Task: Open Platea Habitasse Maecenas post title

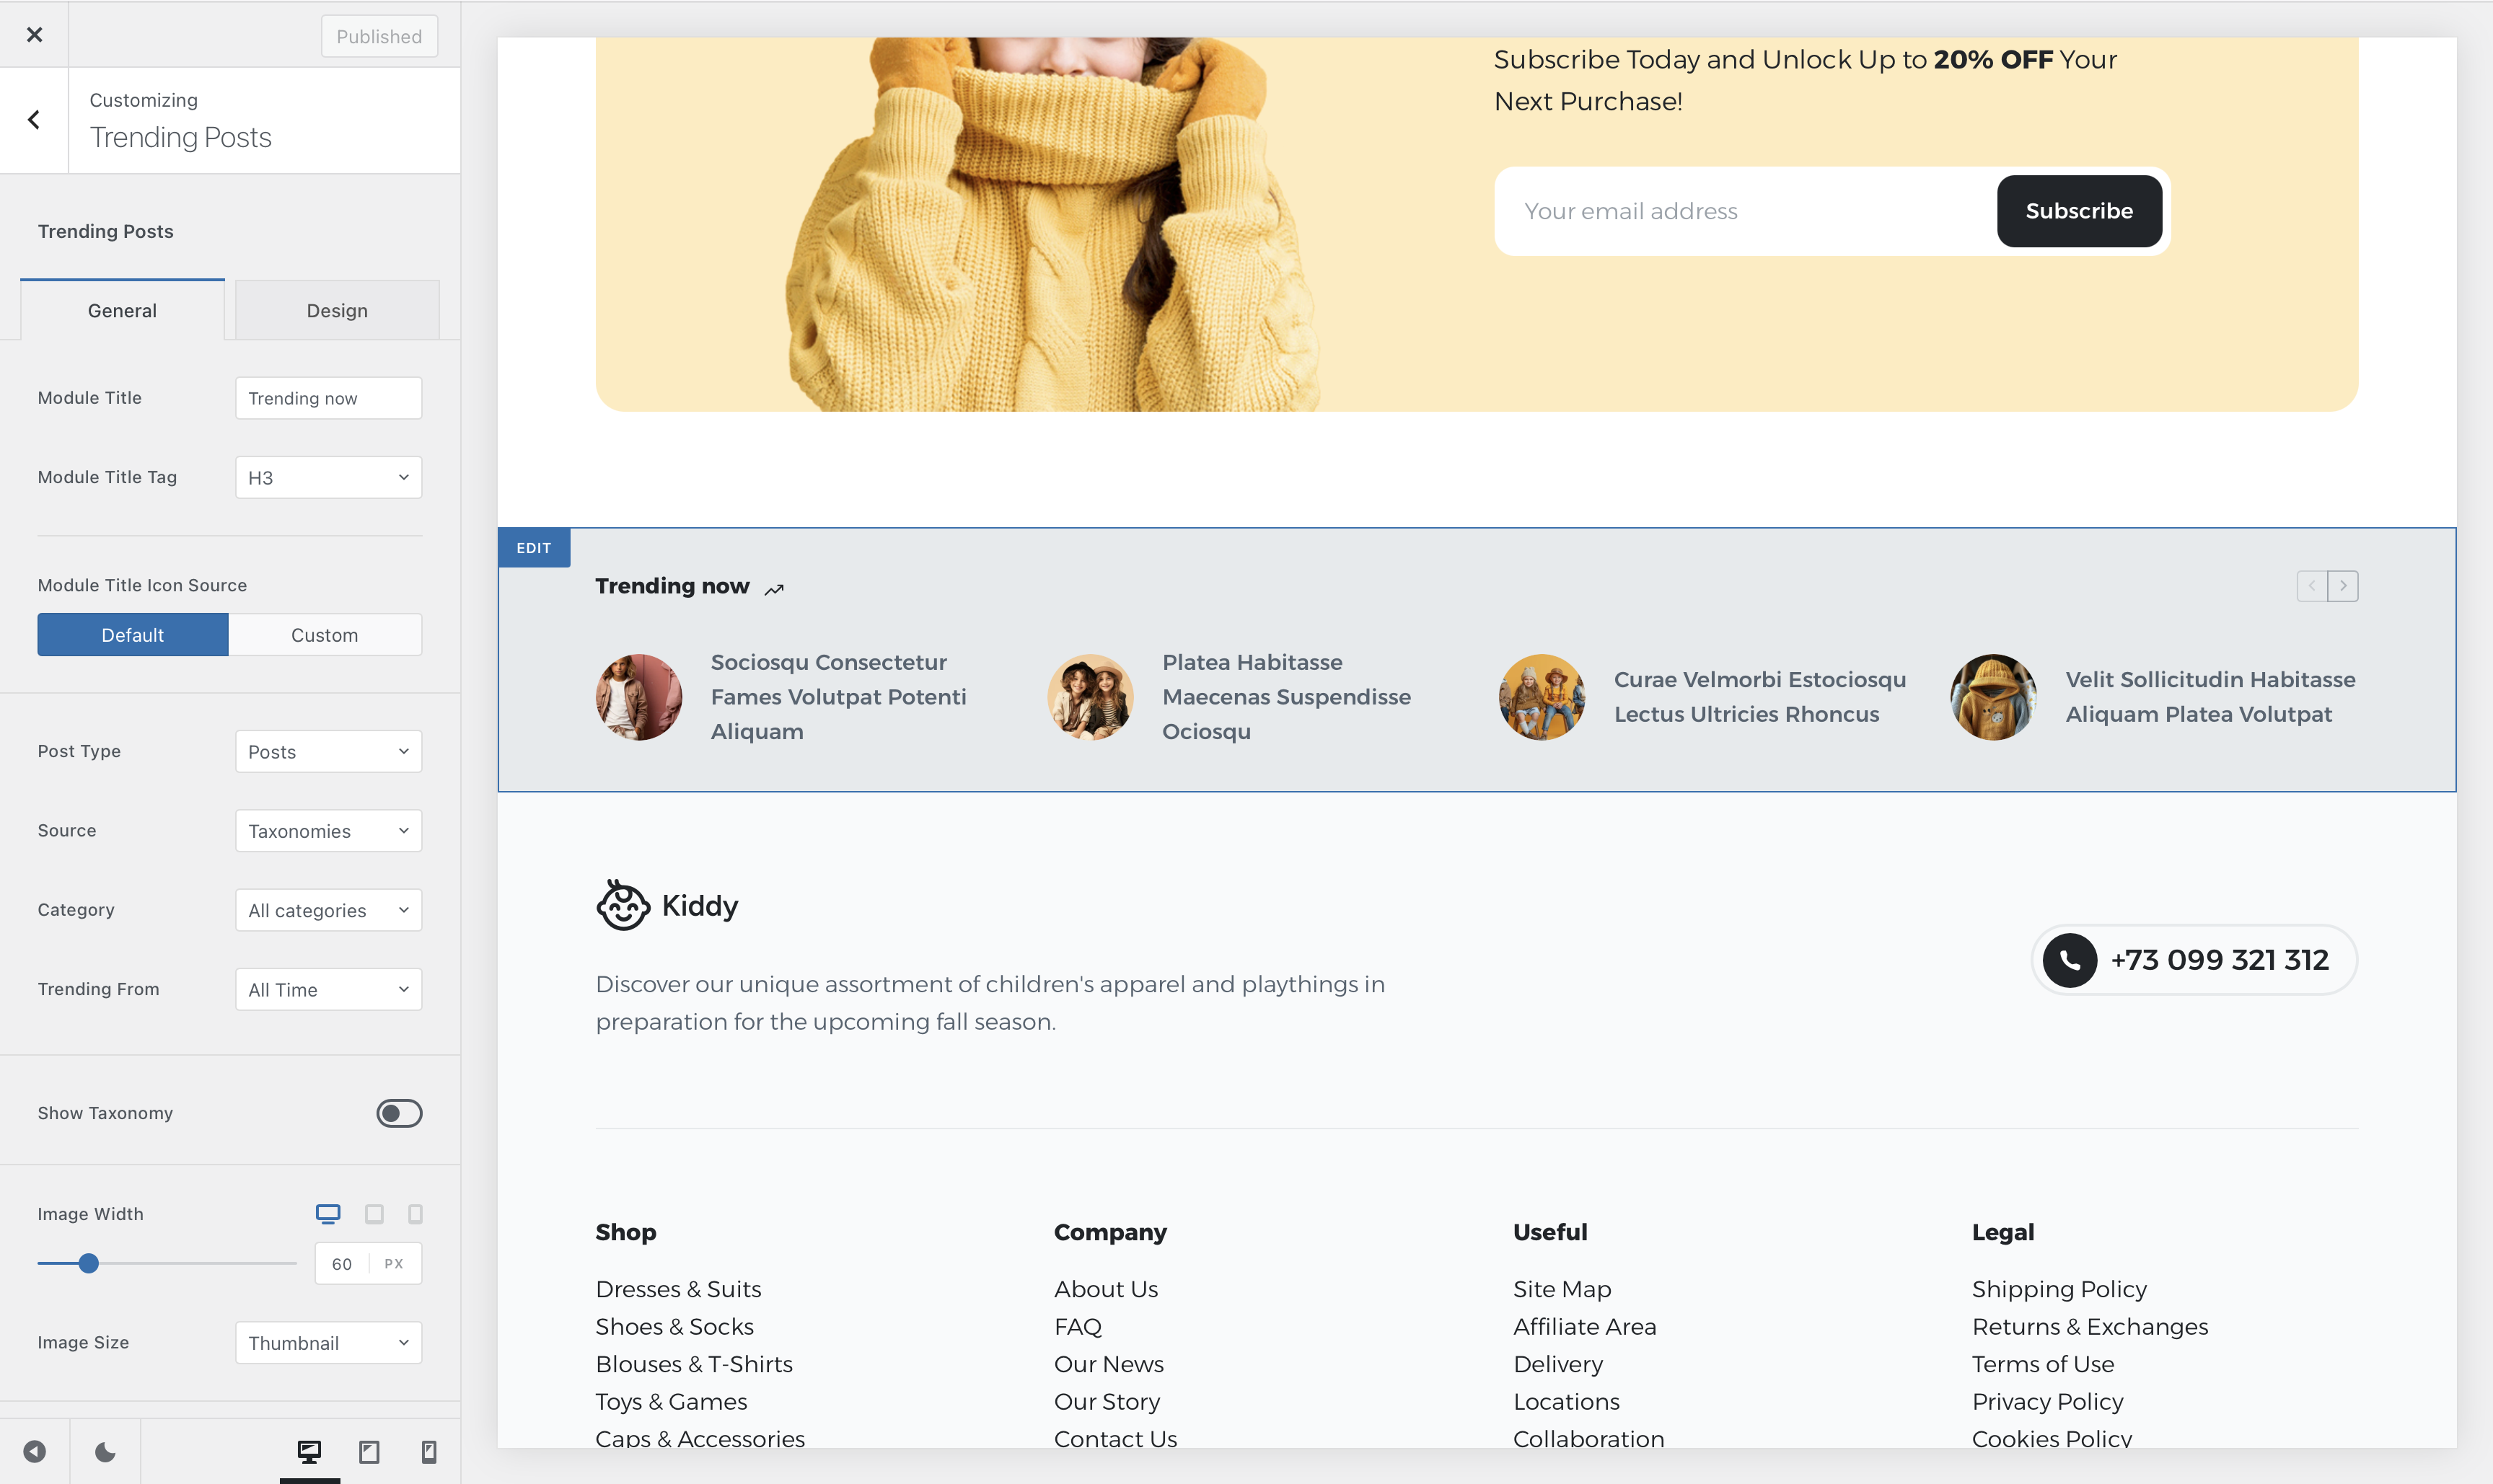Action: coord(1286,697)
